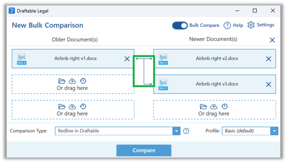Minimize the Draftable Legal window
Image resolution: width=287 pixels, height=163 pixels.
click(237, 11)
